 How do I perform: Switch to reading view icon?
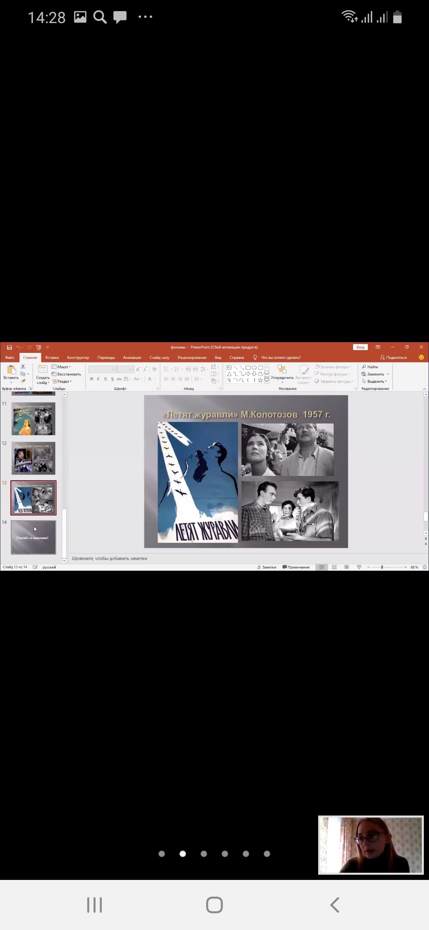[x=346, y=567]
